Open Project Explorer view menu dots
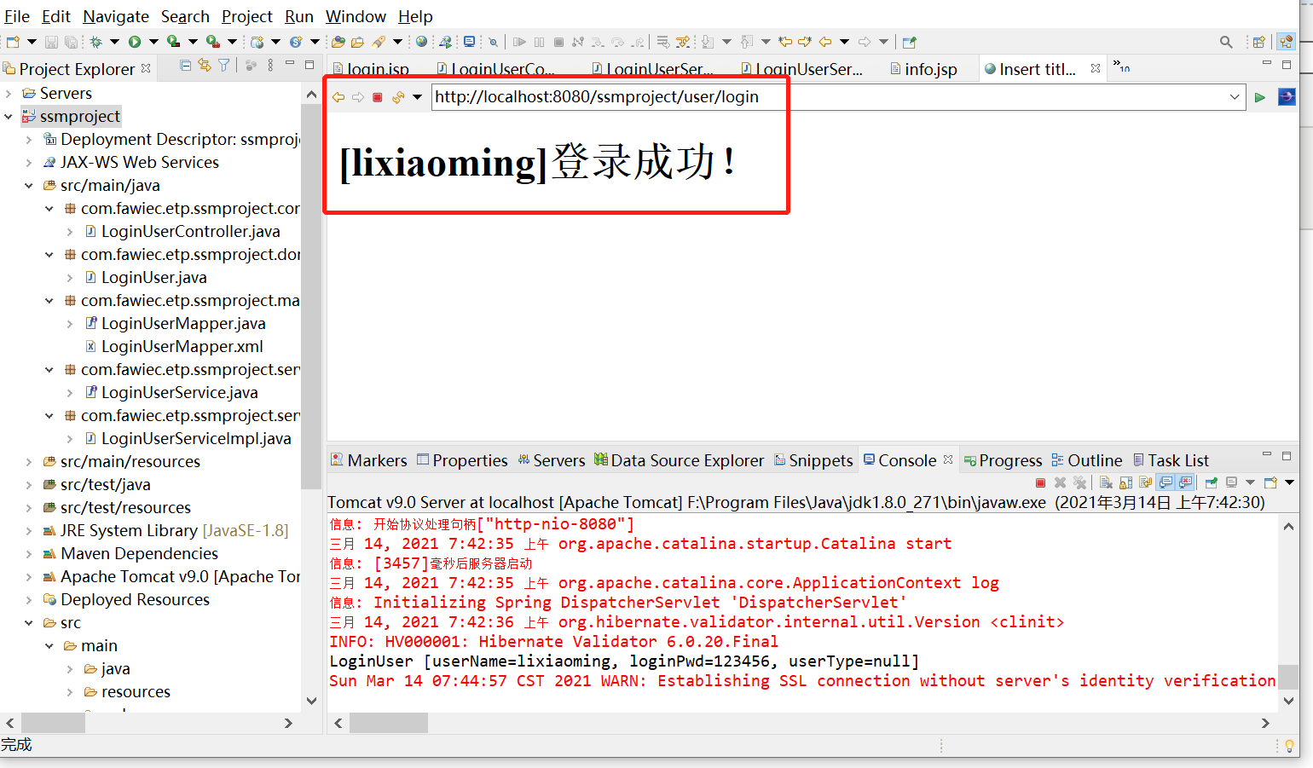Image resolution: width=1313 pixels, height=768 pixels. coord(270,66)
